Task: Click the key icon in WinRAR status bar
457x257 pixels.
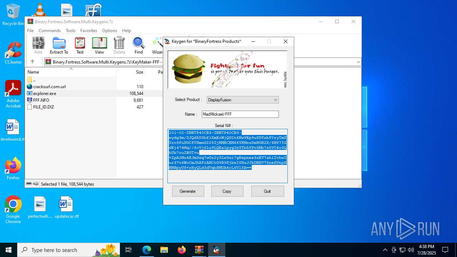Action: tap(36, 184)
